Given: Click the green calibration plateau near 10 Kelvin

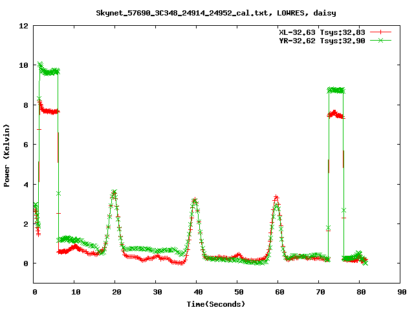Looking at the screenshot, I should [x=49, y=72].
